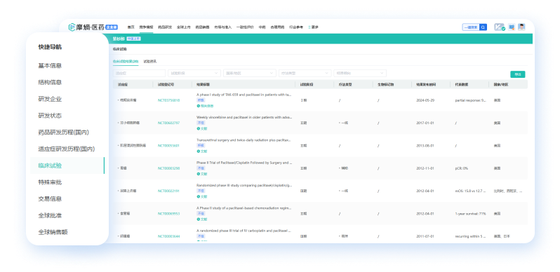
Task: Switch to the 试验资讯 tab
Action: click(150, 62)
